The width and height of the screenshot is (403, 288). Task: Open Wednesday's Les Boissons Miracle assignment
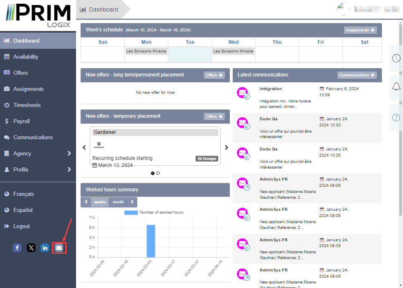pos(233,51)
